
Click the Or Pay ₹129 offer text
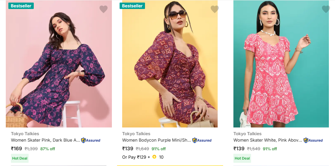(x=136, y=157)
